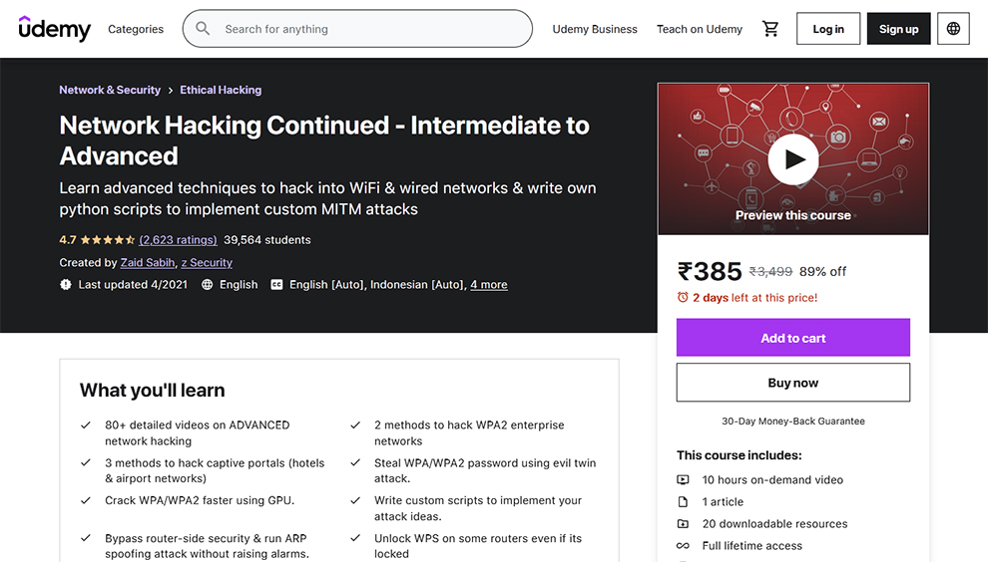
Task: Open Udemy Business from the header
Action: pos(595,29)
